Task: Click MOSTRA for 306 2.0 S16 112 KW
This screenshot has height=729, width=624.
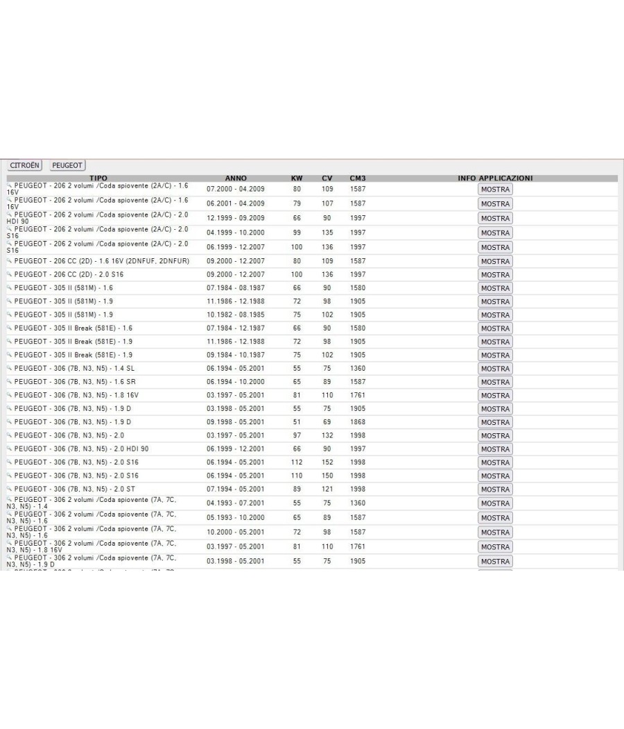Action: (495, 462)
